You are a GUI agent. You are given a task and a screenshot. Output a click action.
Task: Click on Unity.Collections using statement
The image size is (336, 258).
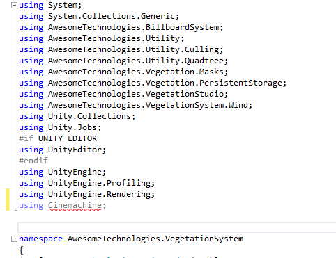click(77, 116)
